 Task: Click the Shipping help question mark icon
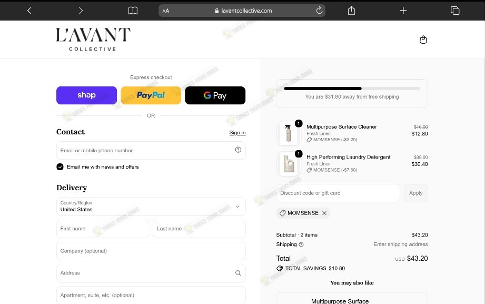301,244
